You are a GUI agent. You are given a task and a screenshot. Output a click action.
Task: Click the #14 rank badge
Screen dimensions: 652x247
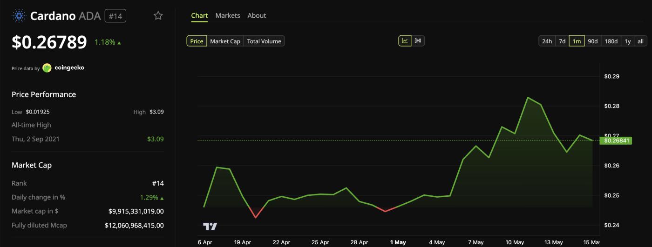tap(115, 16)
